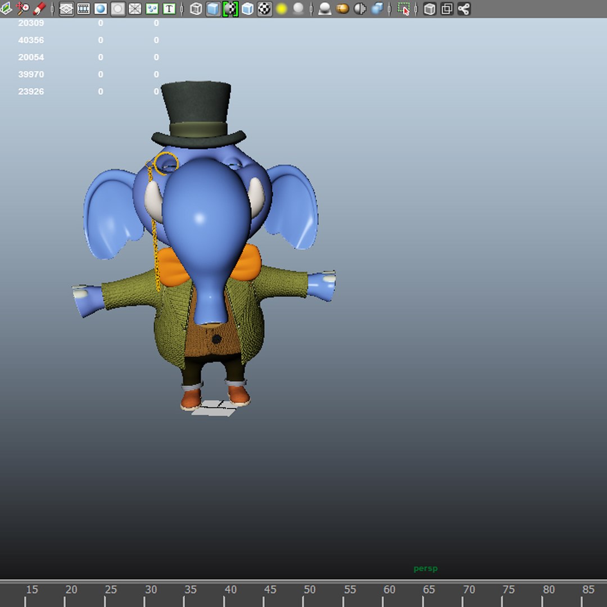607x607 pixels.
Task: Jump to frame 40 on the time slider
Action: pos(230,590)
